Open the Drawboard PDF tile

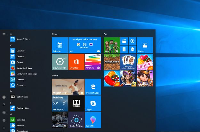(60, 62)
